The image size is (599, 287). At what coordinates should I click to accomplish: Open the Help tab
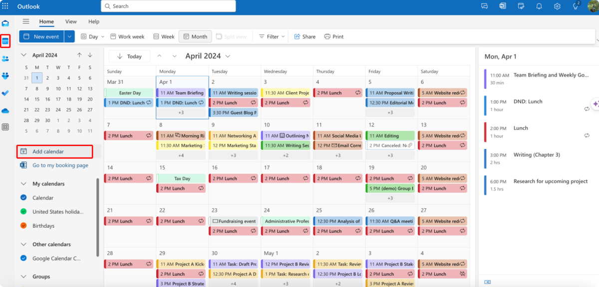[x=94, y=21]
